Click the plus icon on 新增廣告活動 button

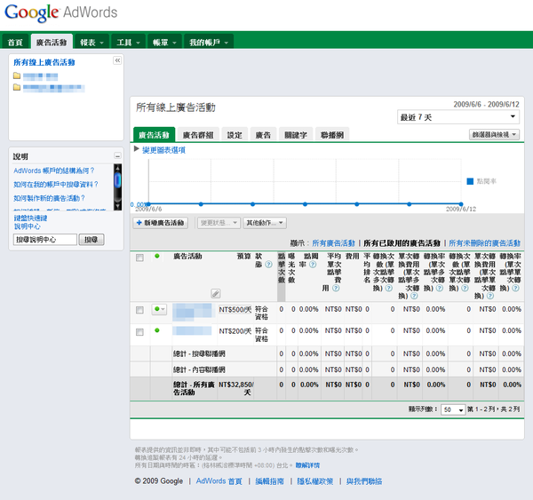pyautogui.click(x=139, y=223)
